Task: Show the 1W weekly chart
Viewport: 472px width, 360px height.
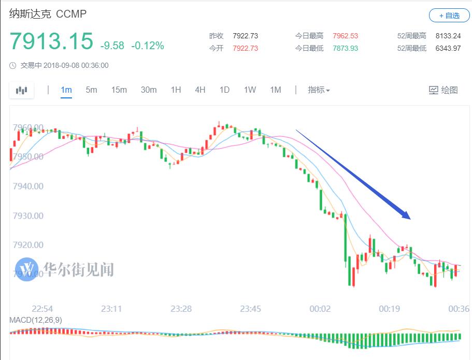Action: (250, 90)
